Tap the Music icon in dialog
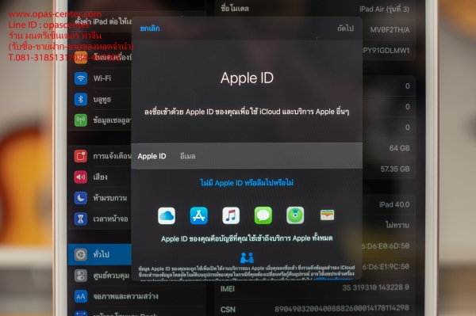This screenshot has height=316, width=476. tap(231, 215)
